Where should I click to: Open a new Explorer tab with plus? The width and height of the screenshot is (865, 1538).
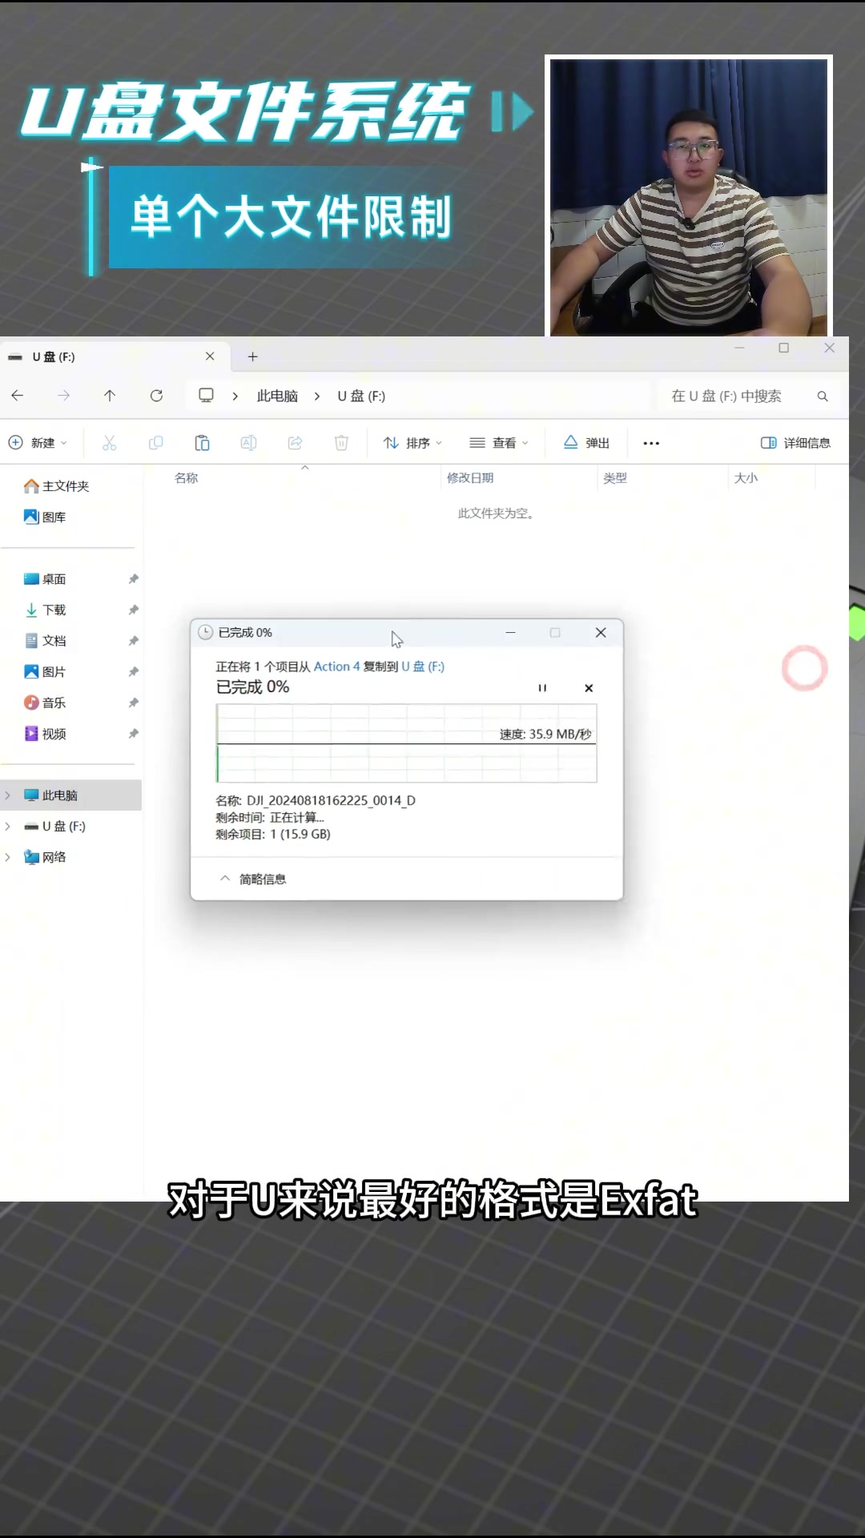252,356
